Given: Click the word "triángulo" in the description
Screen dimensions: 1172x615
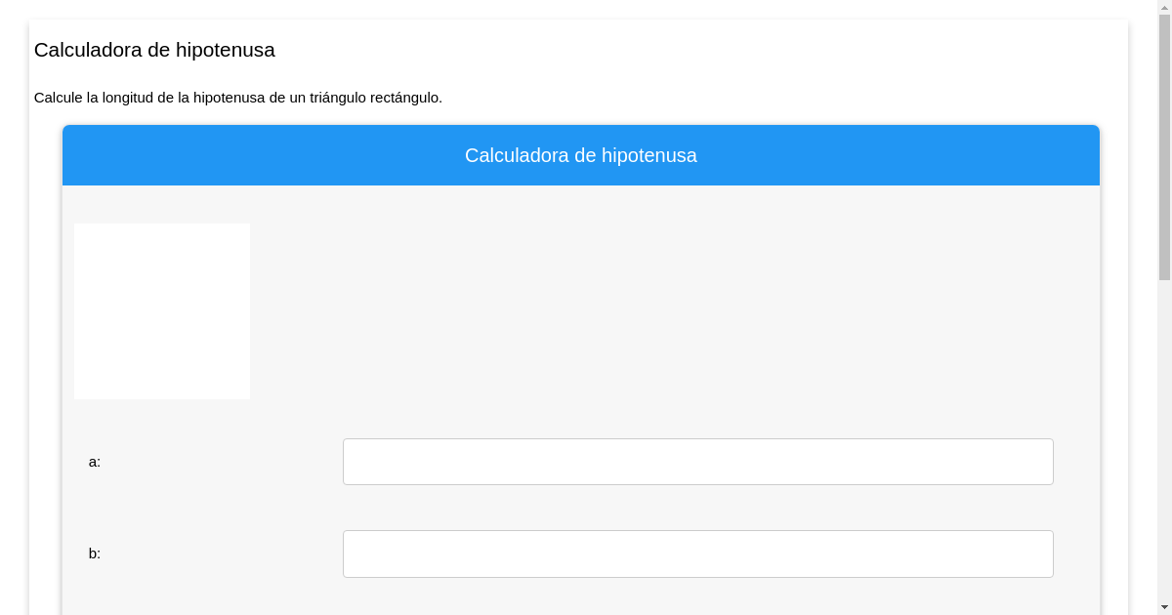Looking at the screenshot, I should pos(337,98).
